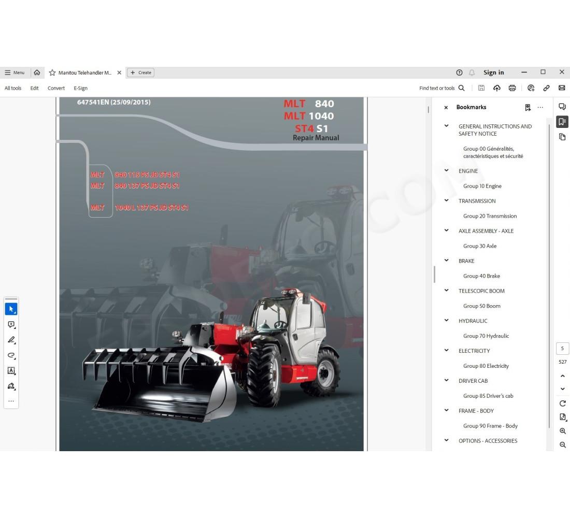The width and height of the screenshot is (570, 518).
Task: Open the hamburger Menu button
Action: tap(15, 73)
